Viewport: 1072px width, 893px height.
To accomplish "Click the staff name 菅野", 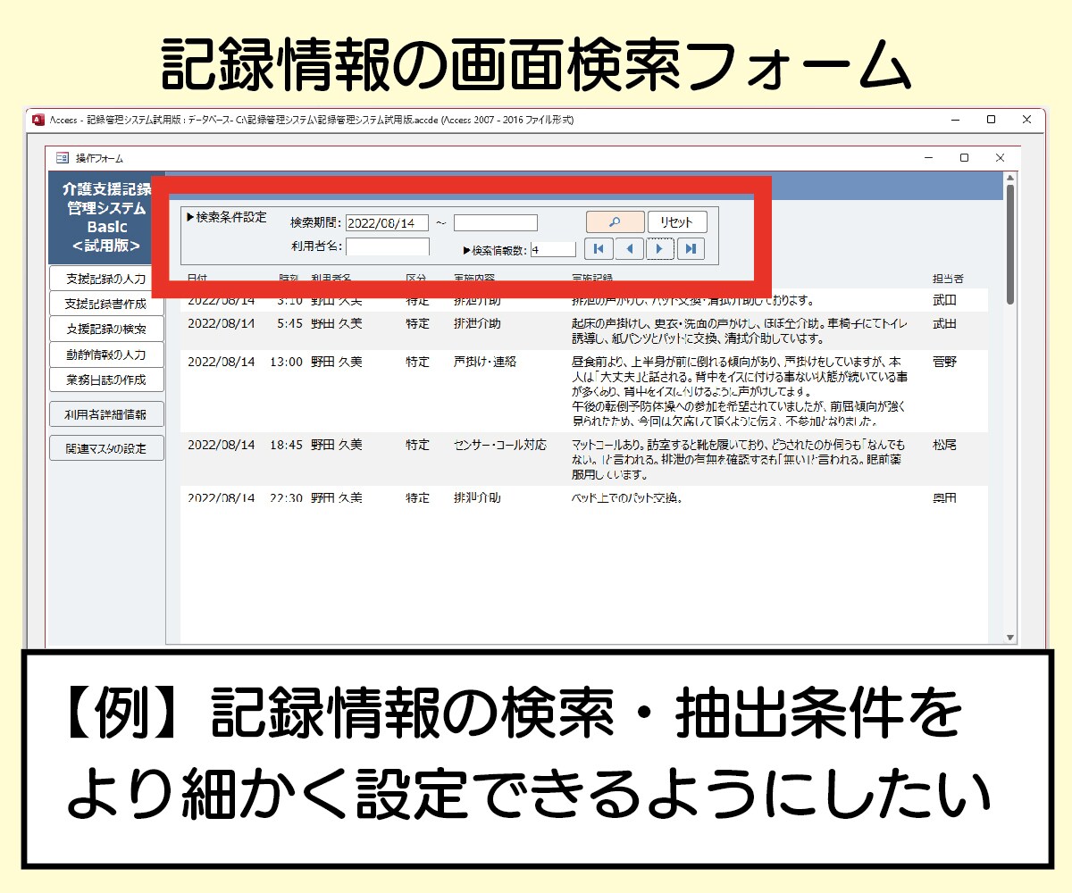I will (x=944, y=362).
